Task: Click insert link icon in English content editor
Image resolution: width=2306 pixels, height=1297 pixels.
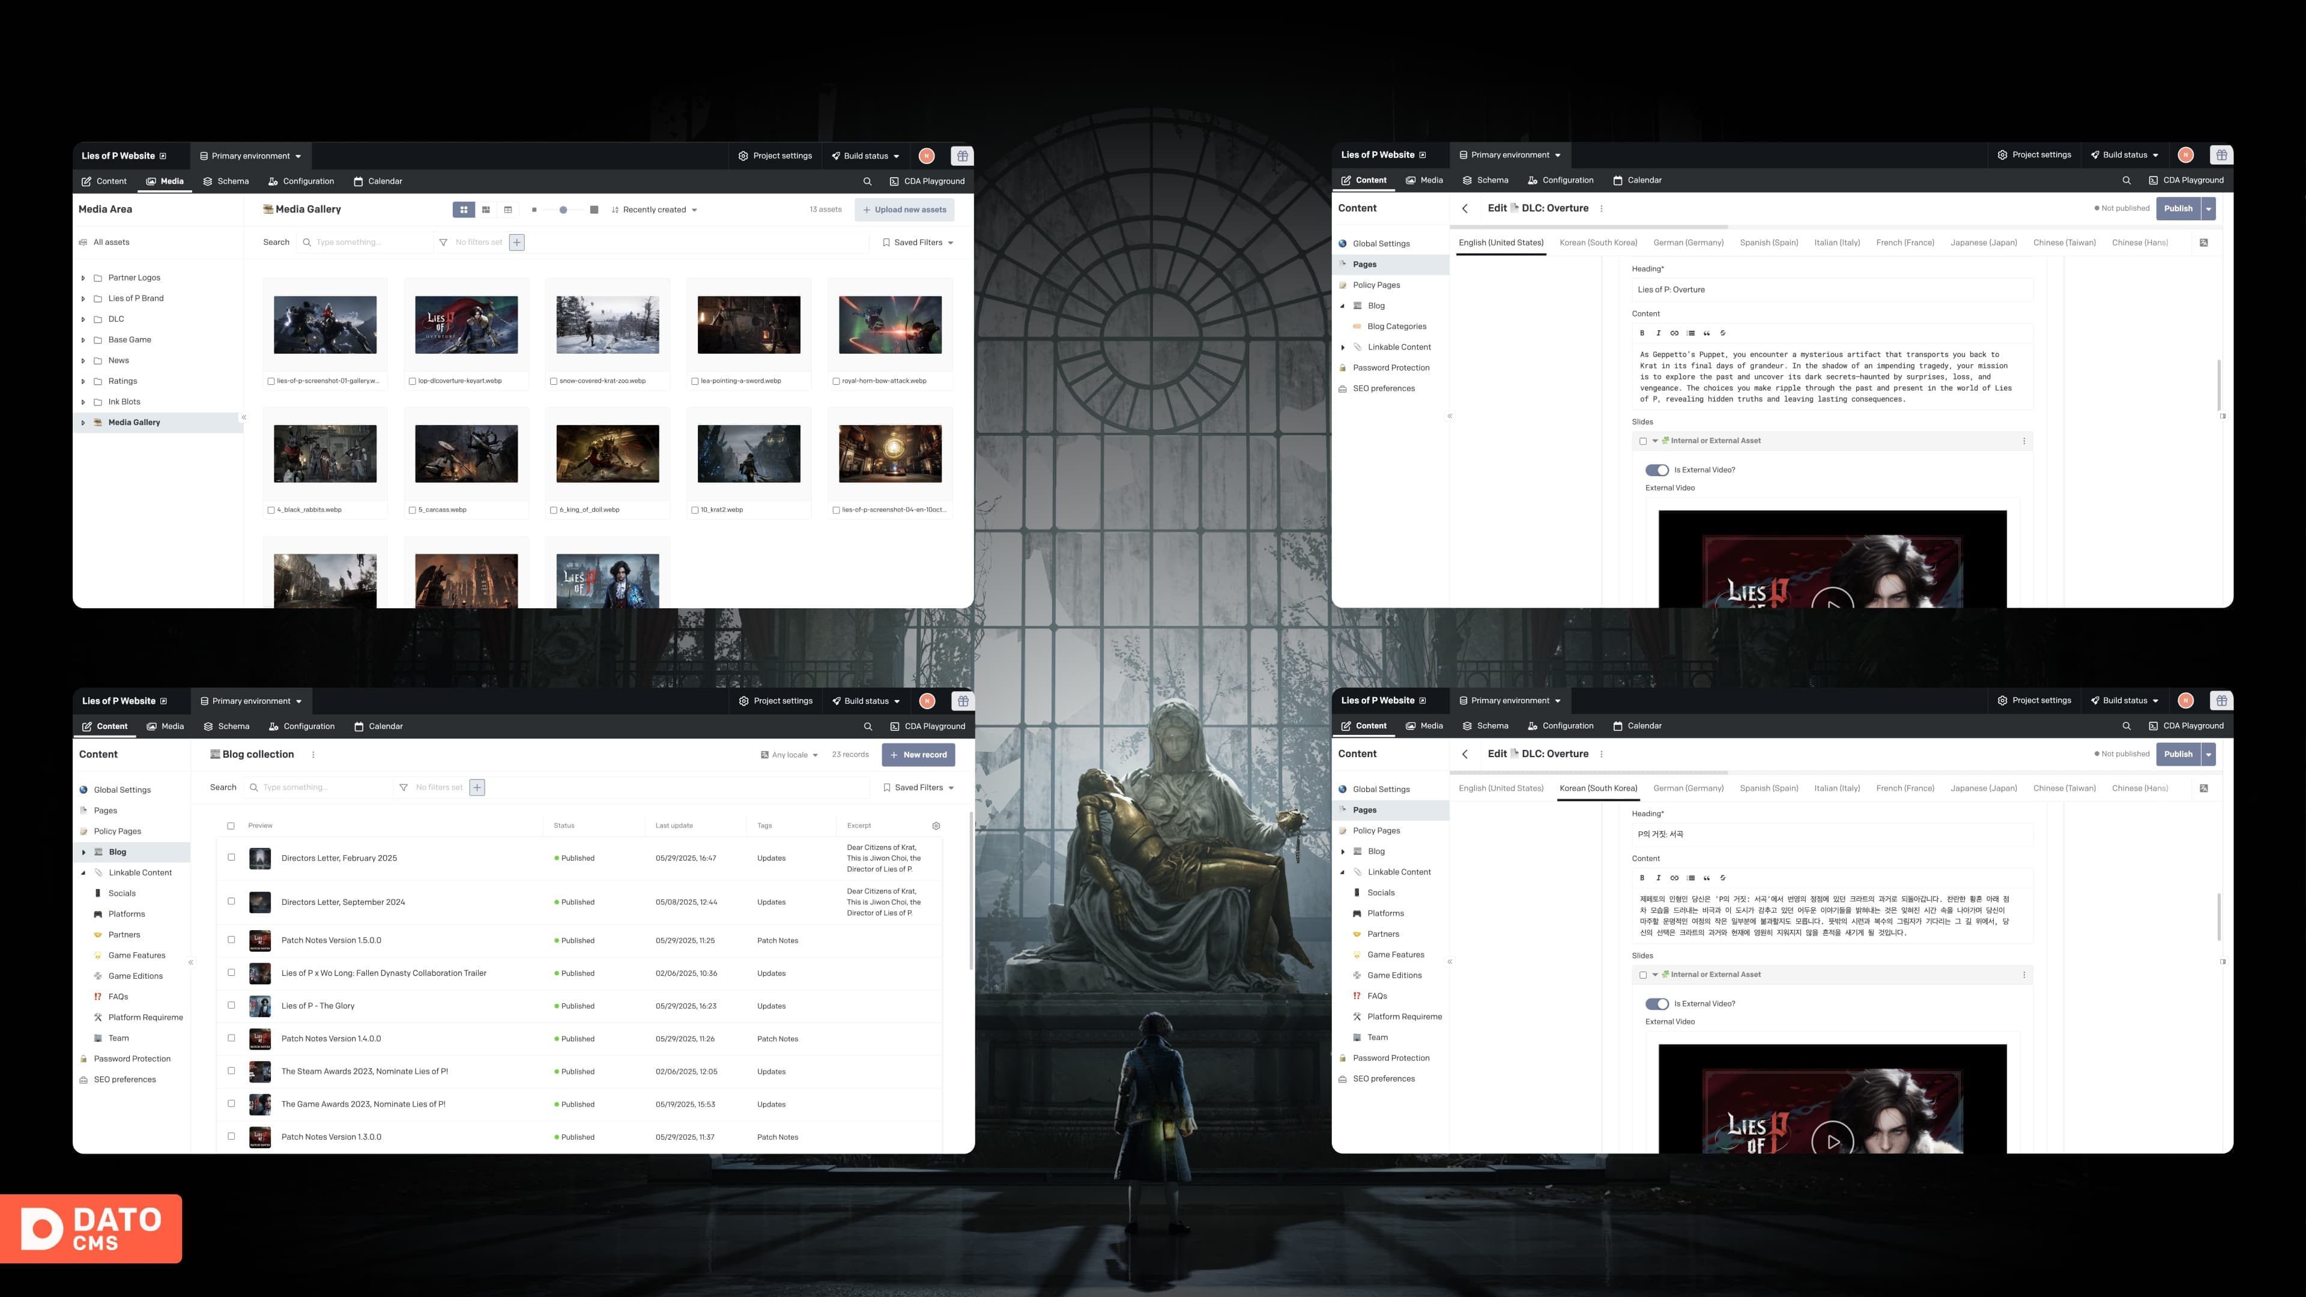Action: [1674, 333]
